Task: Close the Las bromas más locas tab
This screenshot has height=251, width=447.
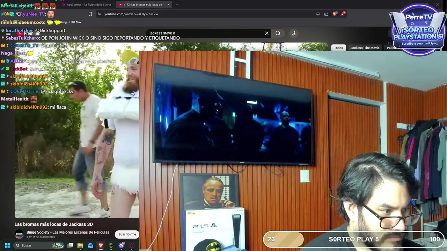Action: (x=169, y=5)
